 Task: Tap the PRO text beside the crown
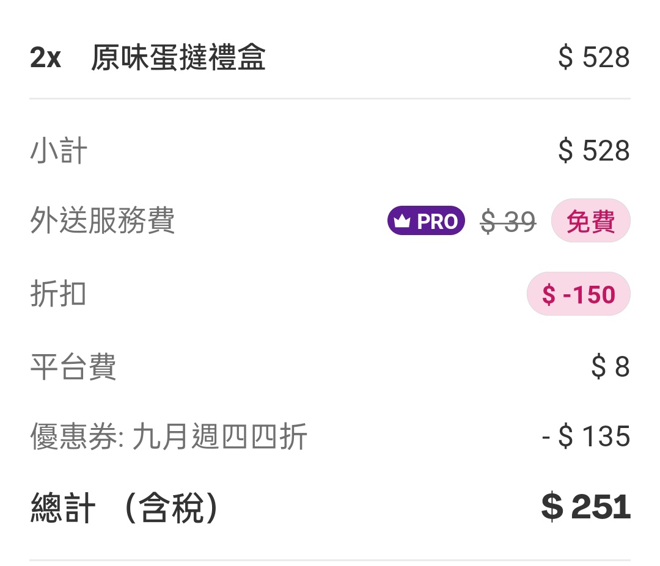(437, 222)
